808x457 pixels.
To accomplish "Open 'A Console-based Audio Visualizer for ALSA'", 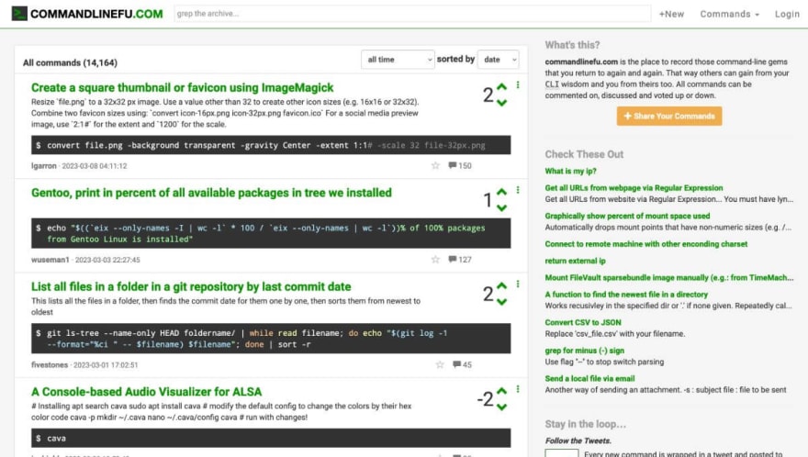I will (x=146, y=392).
